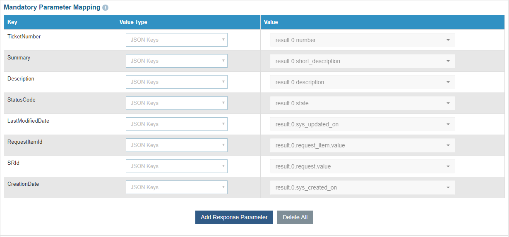Click the Value Type column header

[133, 22]
